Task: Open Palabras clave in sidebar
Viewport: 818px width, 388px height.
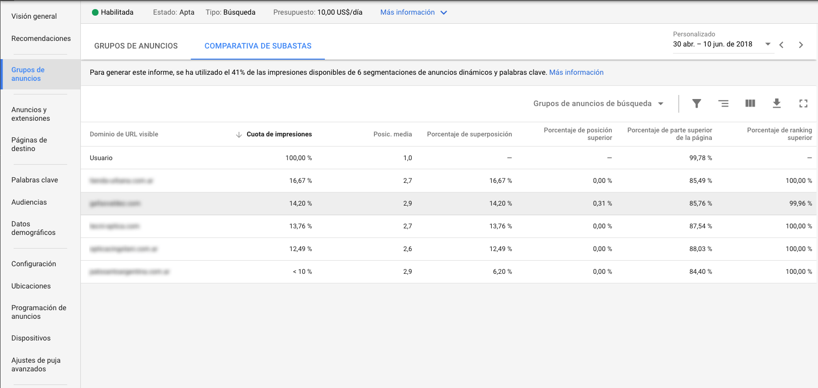Action: tap(35, 180)
